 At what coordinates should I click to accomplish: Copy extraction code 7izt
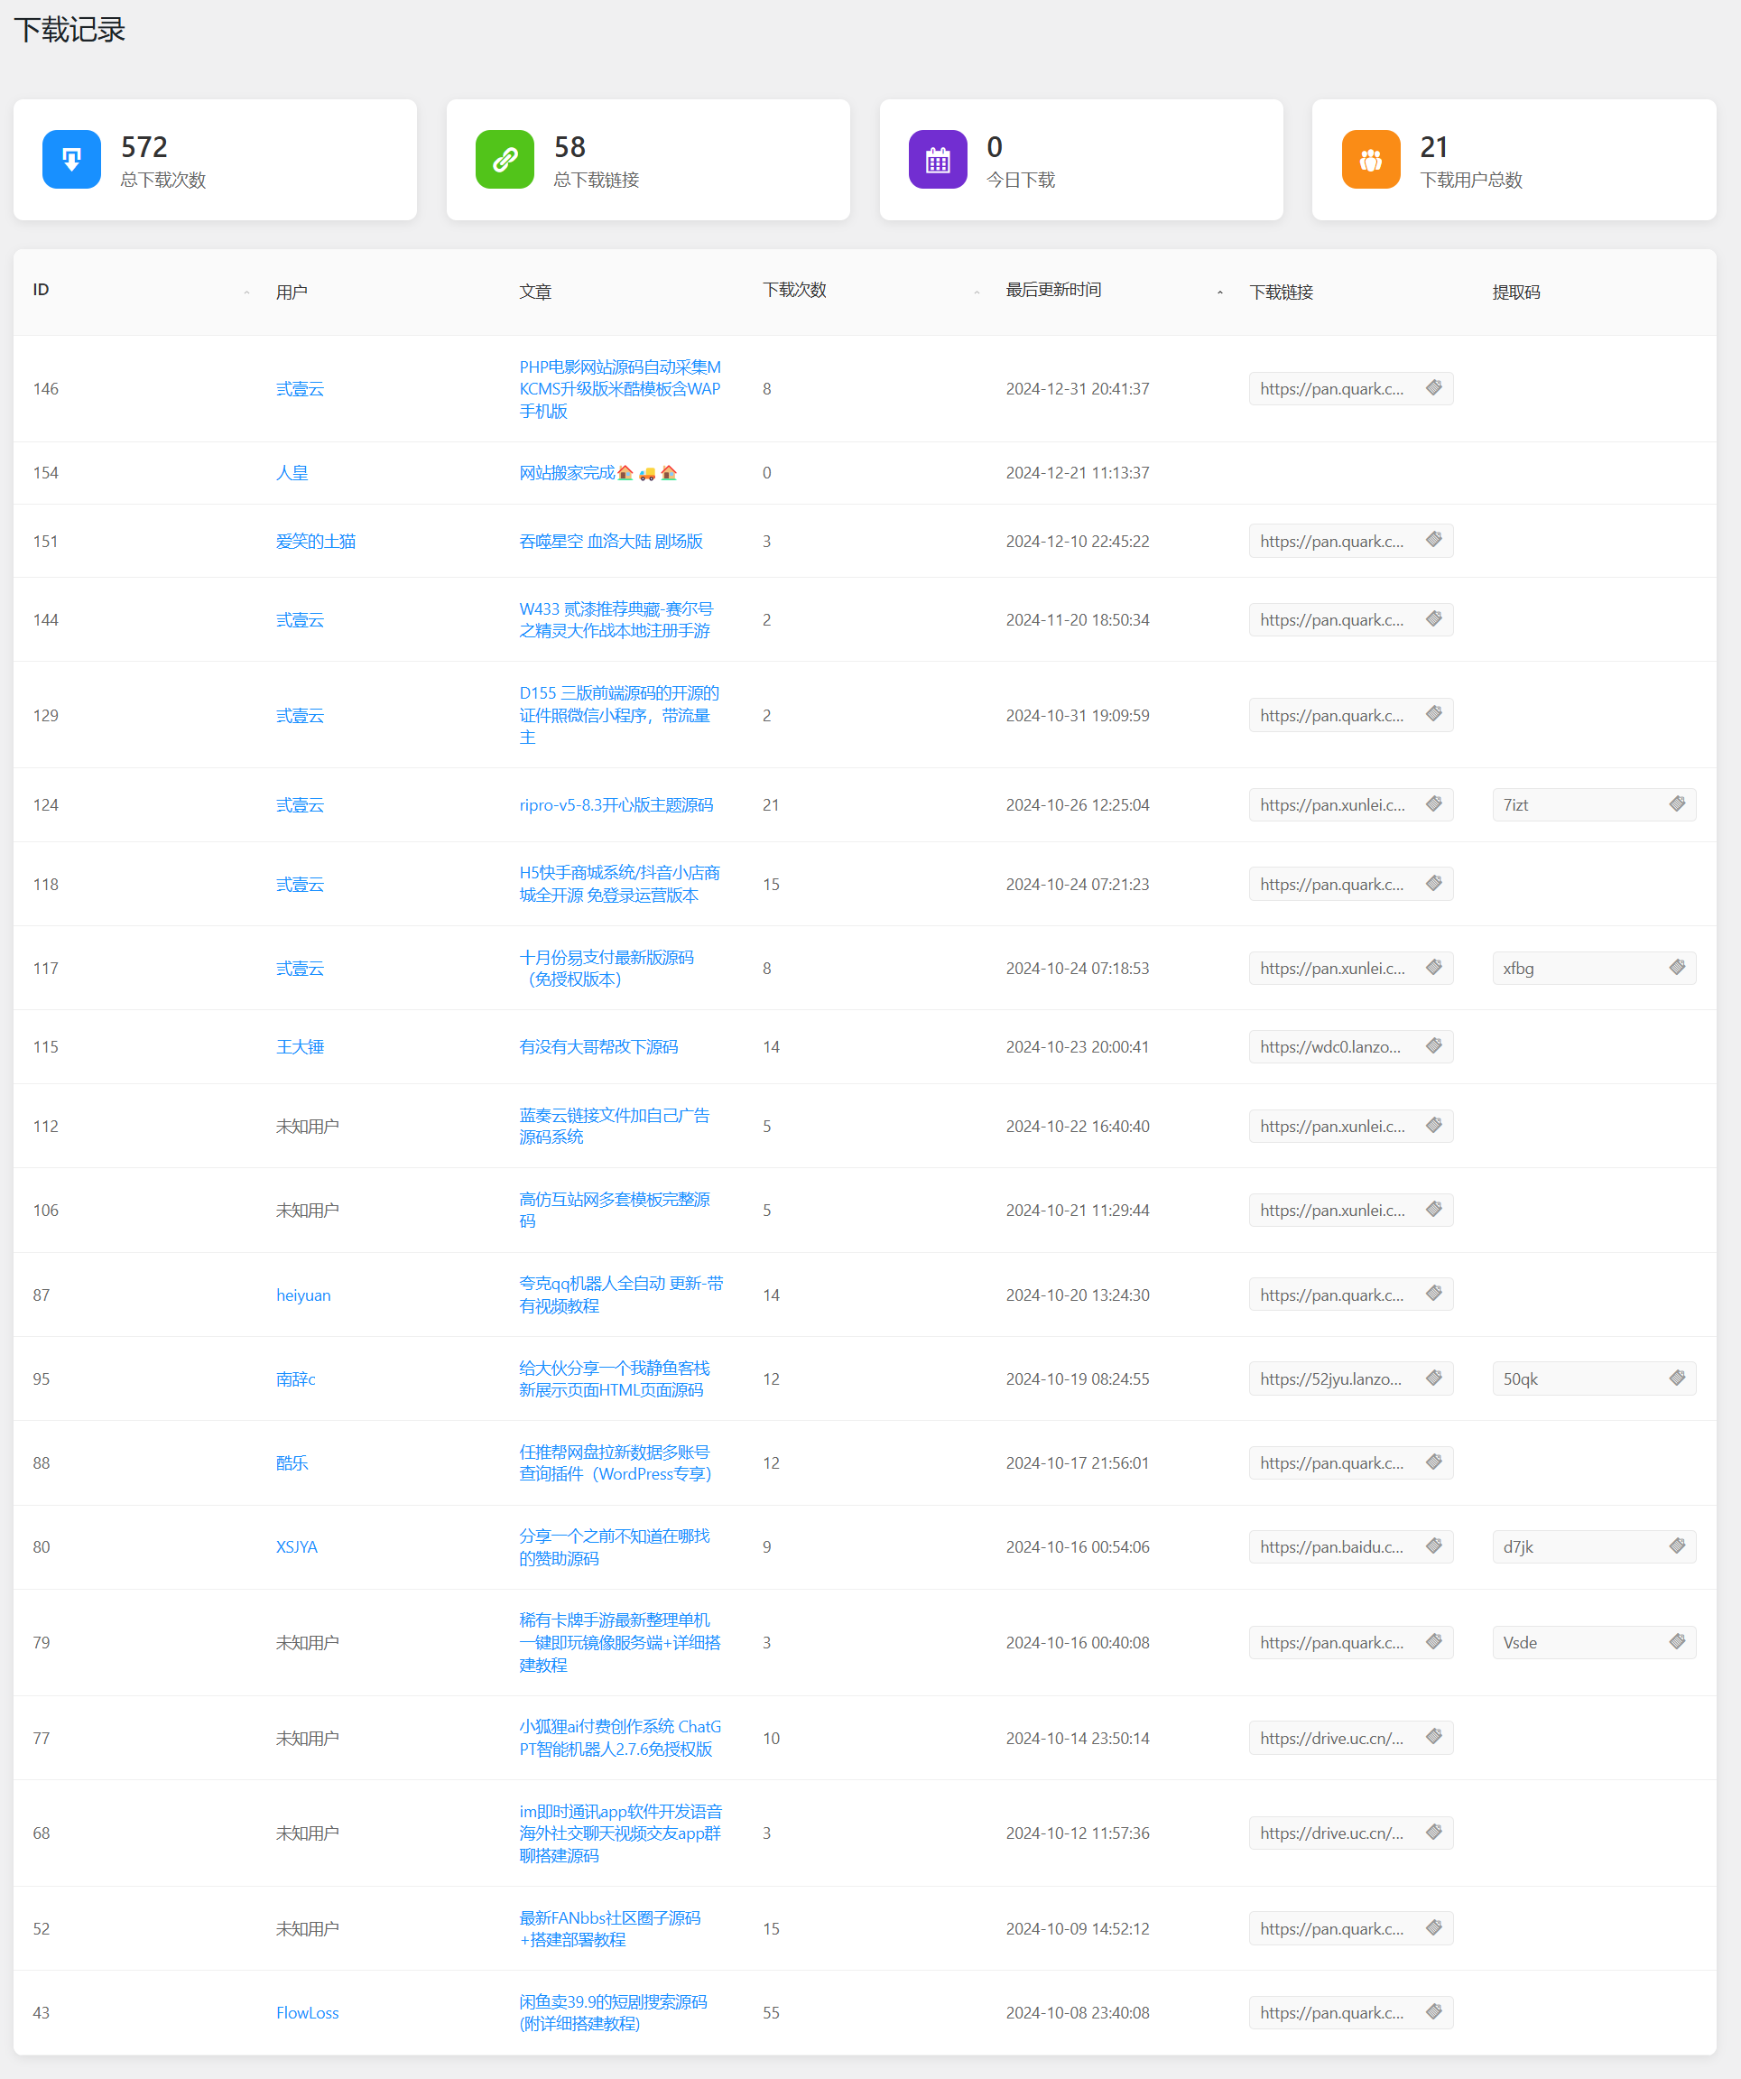pos(1677,803)
